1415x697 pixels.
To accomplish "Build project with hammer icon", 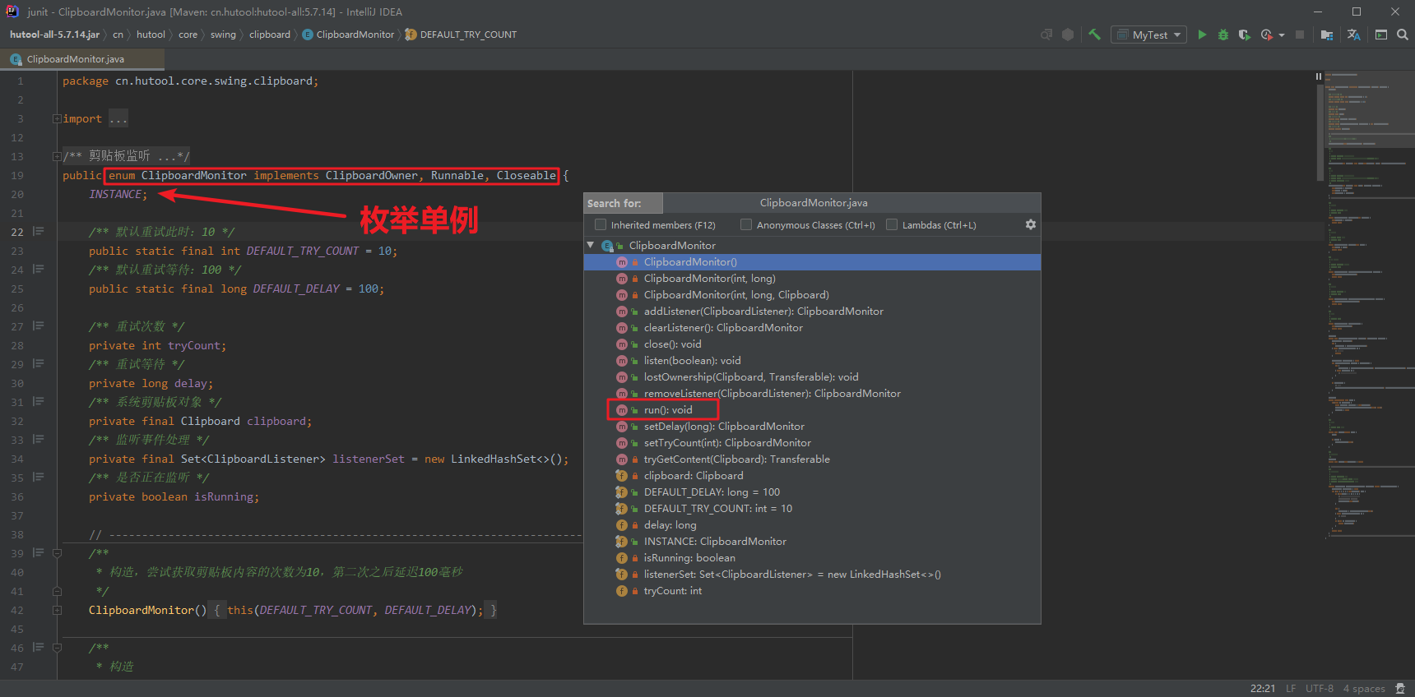I will [1094, 35].
